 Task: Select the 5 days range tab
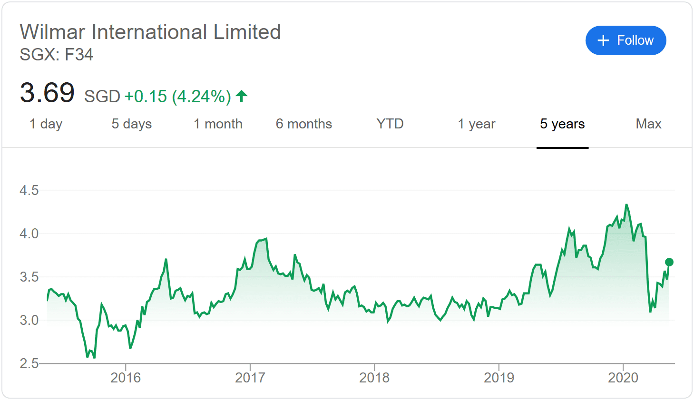[131, 124]
